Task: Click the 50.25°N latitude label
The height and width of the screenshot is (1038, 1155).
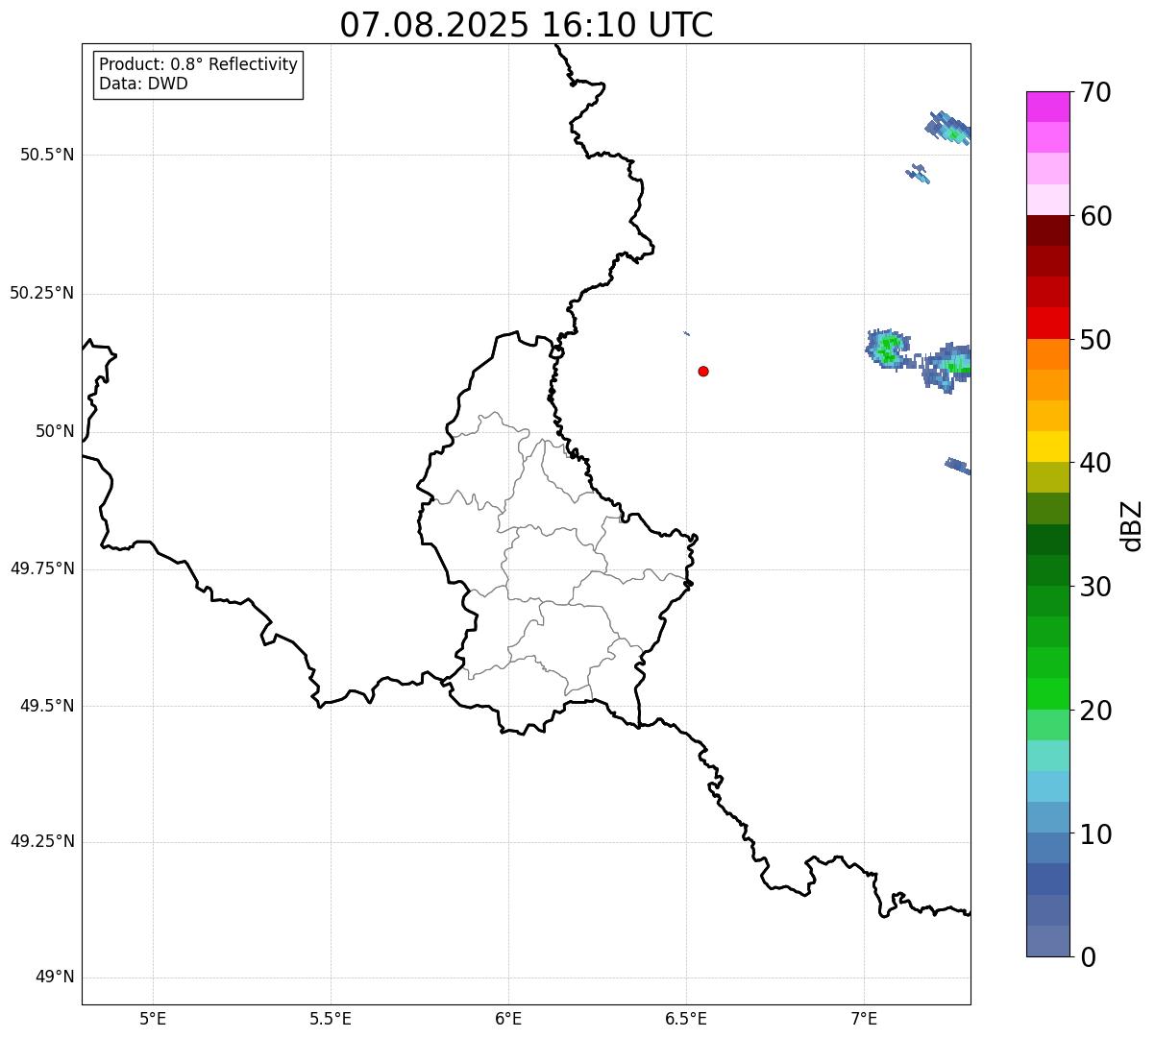Action: [x=42, y=293]
